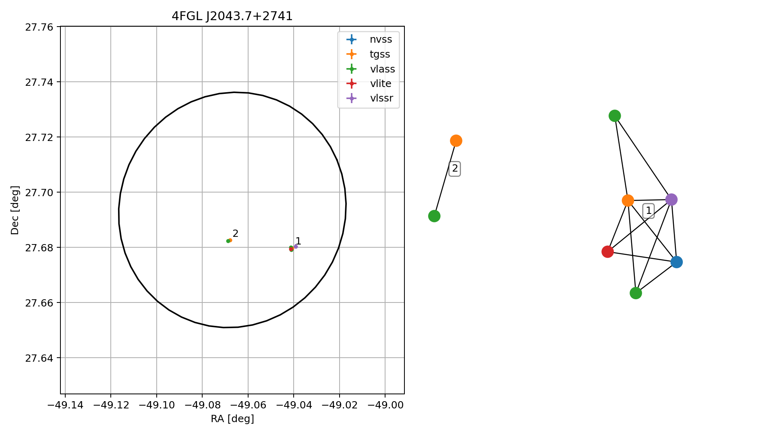Click the y-axis tick label 27.74
The image size is (773, 435).
(39, 82)
